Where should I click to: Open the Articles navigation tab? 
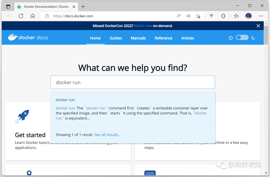click(x=187, y=38)
